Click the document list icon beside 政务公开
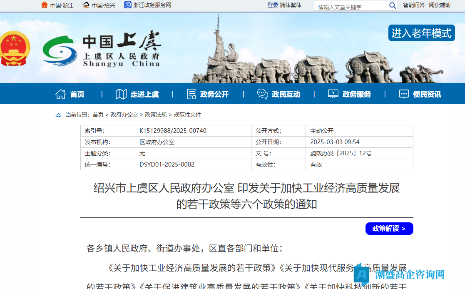465x289 pixels. tap(191, 94)
